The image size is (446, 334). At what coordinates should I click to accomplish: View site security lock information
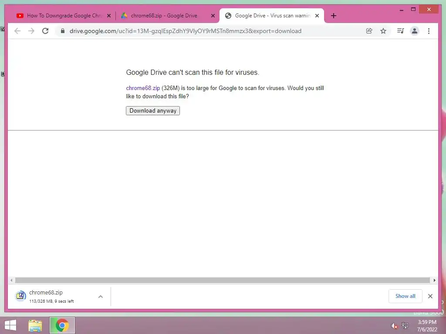[63, 31]
